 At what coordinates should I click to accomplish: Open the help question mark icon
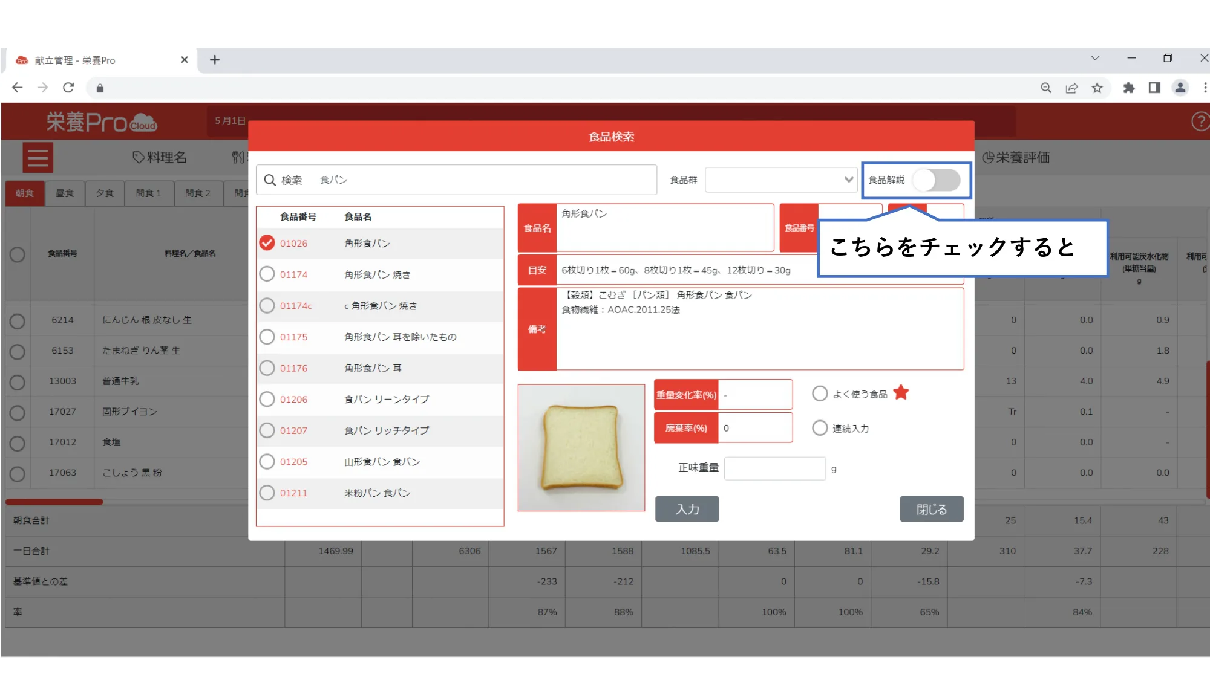point(1200,121)
